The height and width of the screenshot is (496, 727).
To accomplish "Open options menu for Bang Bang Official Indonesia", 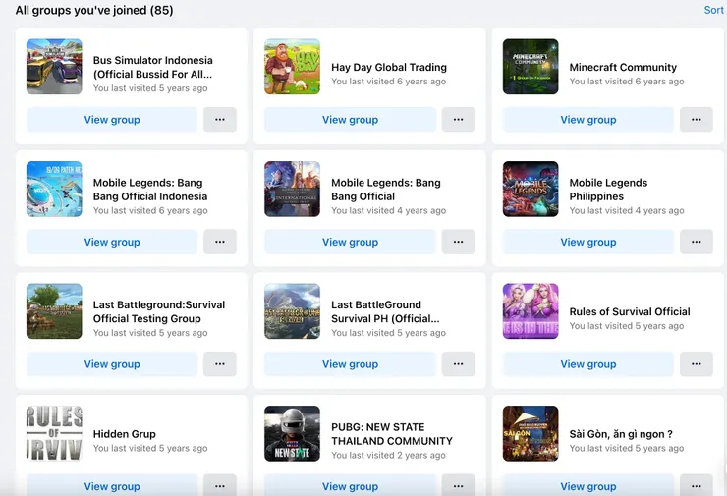I will [x=220, y=242].
